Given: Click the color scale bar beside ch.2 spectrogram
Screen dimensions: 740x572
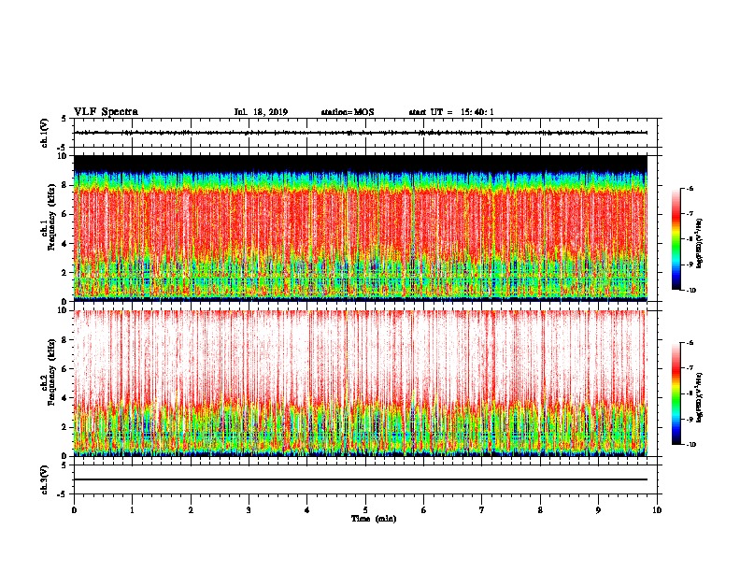Looking at the screenshot, I should point(676,393).
